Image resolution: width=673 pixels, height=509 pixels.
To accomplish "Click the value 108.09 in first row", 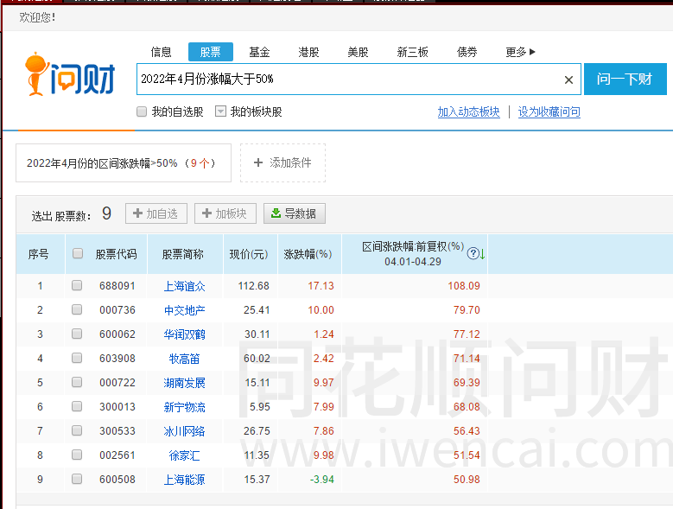I will 464,286.
